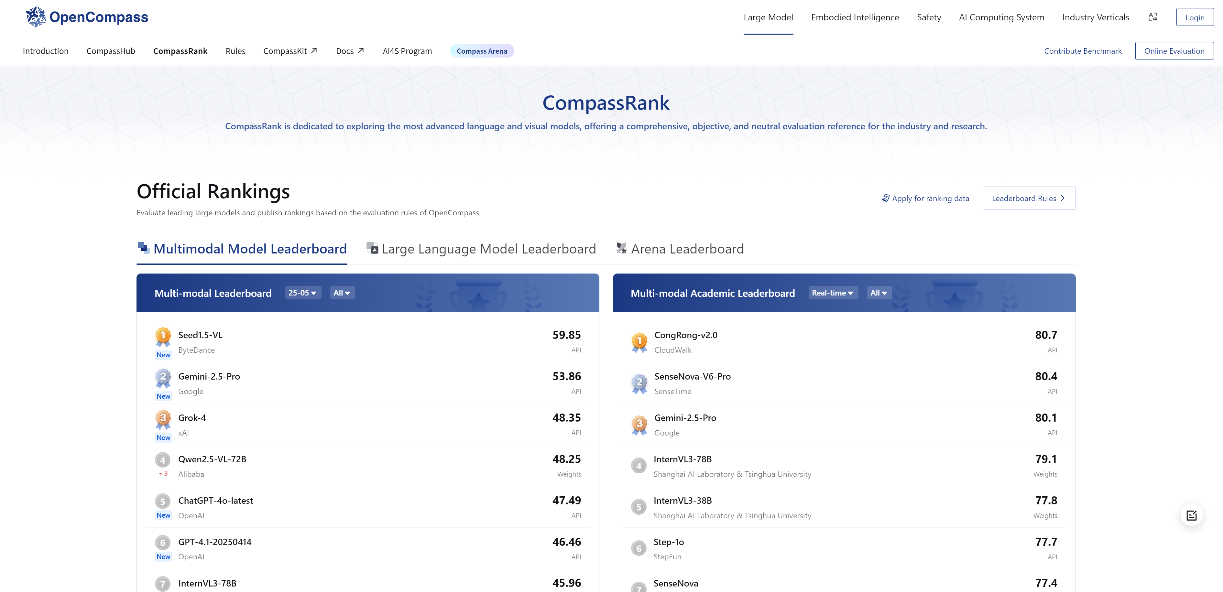Open the Safety menu item

tap(929, 17)
